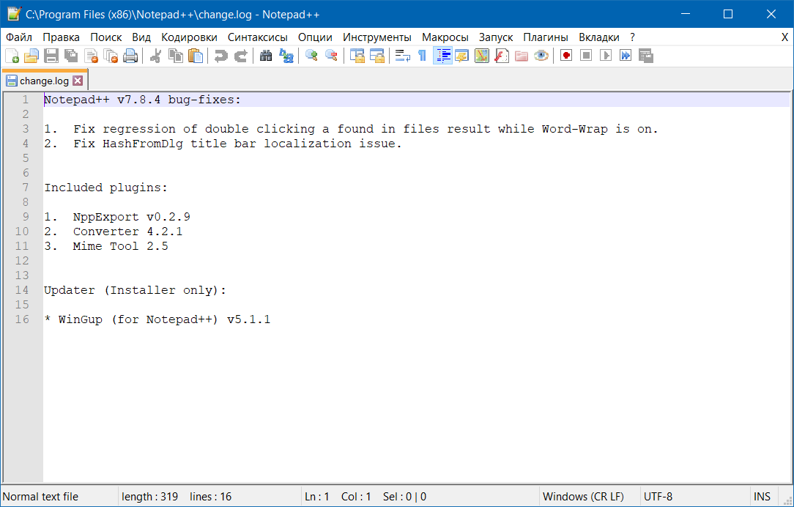Open the Опции menu
The height and width of the screenshot is (507, 794).
click(x=315, y=37)
